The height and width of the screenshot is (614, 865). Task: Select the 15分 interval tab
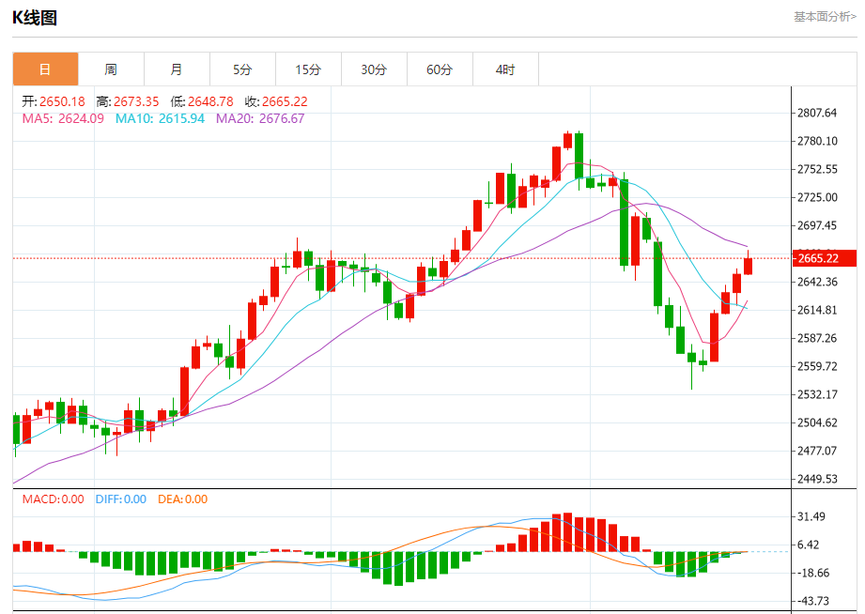[x=308, y=69]
